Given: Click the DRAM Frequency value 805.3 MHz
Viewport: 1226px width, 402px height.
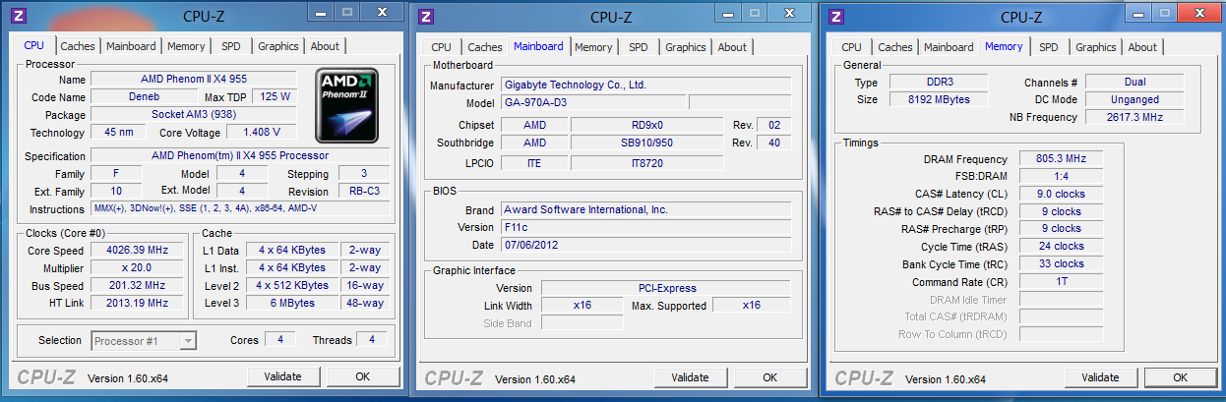Looking at the screenshot, I should (1061, 158).
